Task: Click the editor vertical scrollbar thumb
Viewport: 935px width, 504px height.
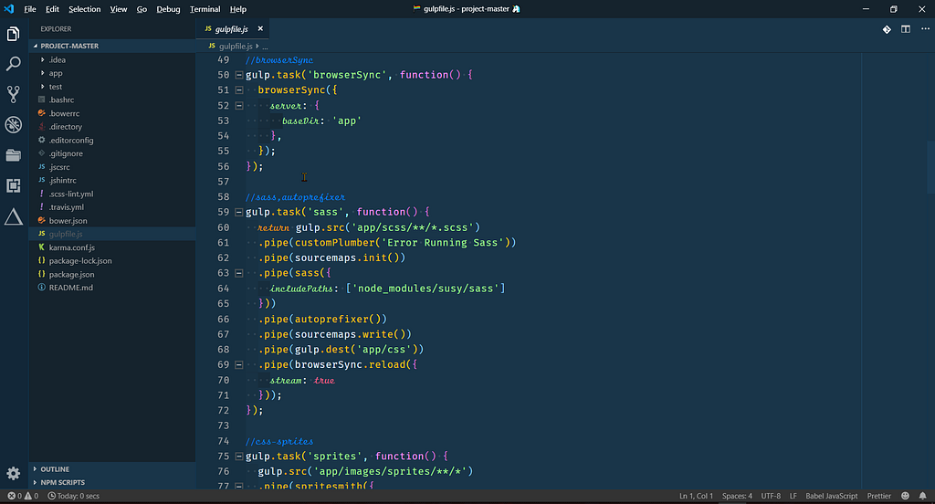Action: pos(930,167)
